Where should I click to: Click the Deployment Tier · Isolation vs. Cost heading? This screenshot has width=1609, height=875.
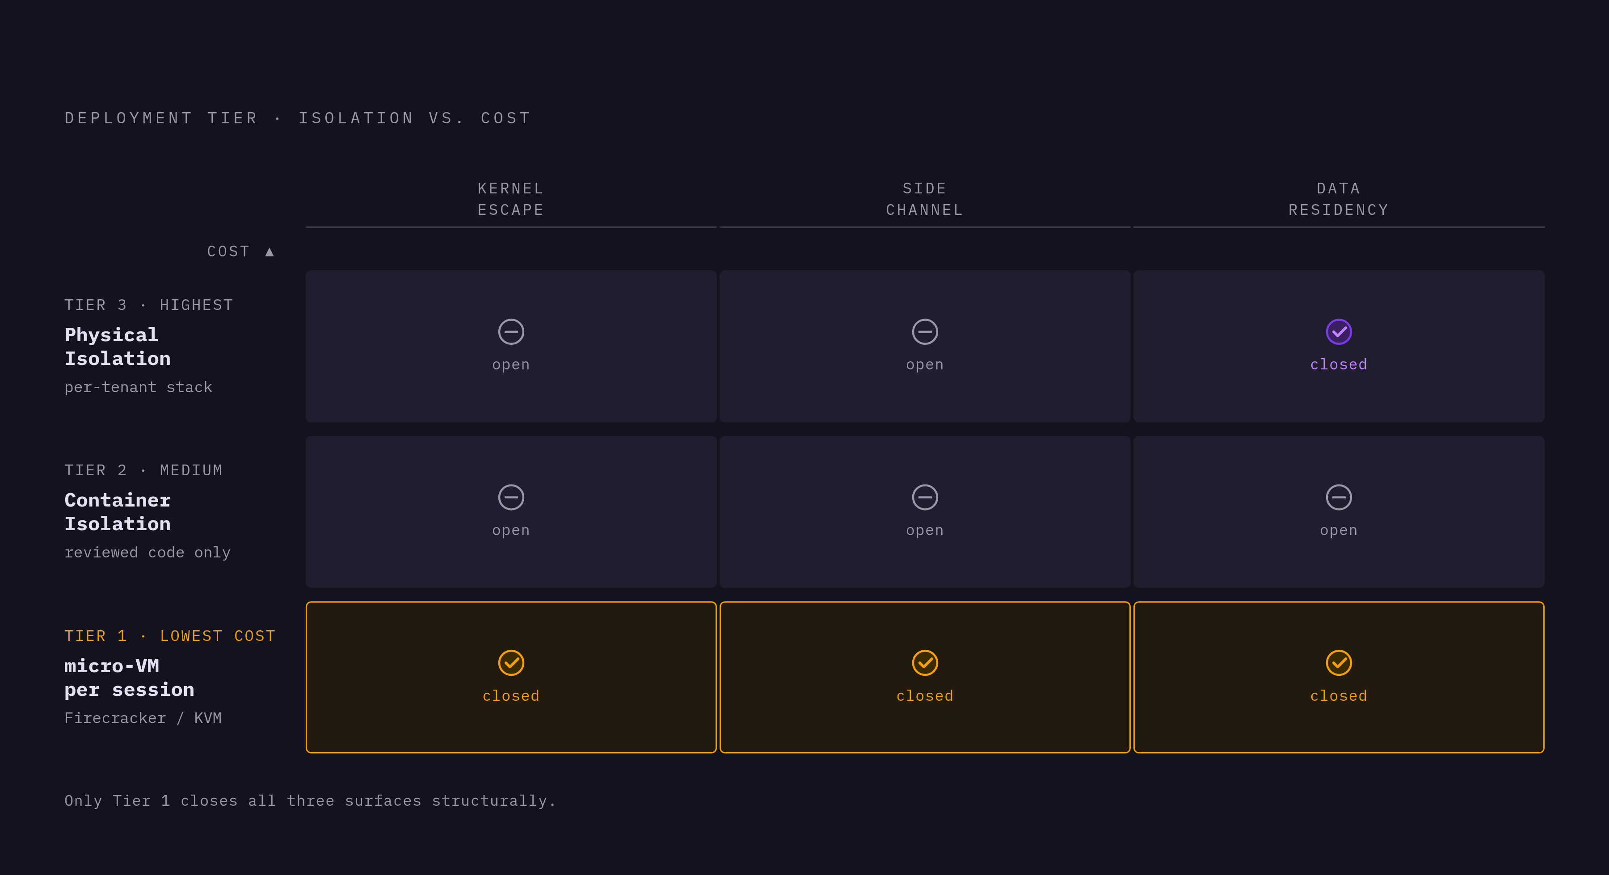coord(297,118)
